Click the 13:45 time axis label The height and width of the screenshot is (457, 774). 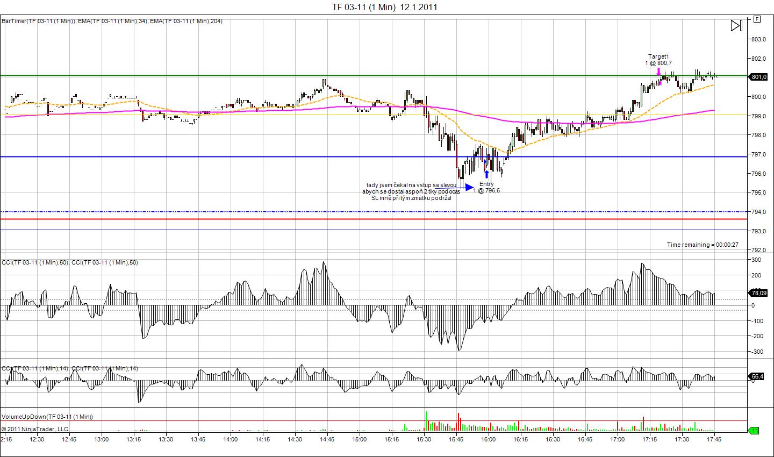point(198,439)
